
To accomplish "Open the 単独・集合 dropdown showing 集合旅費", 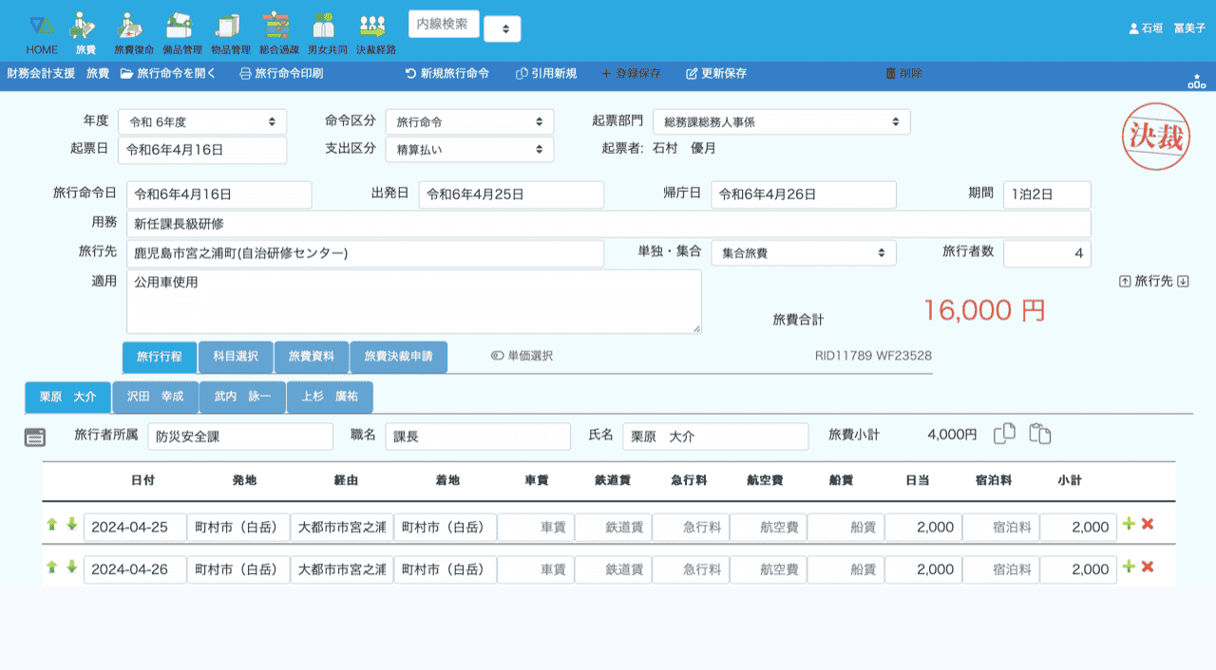I will [803, 253].
